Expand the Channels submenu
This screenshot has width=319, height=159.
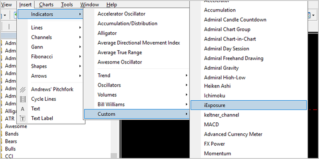[50, 37]
